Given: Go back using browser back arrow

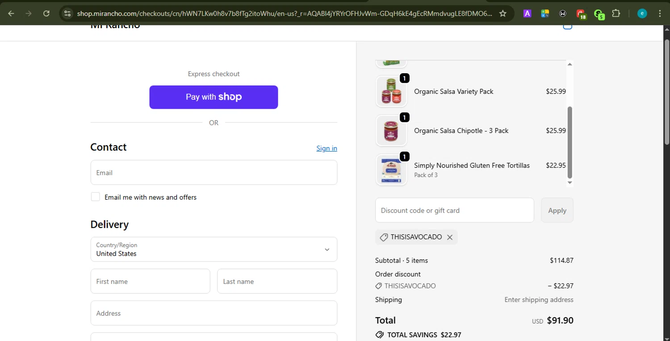Looking at the screenshot, I should pyautogui.click(x=11, y=13).
